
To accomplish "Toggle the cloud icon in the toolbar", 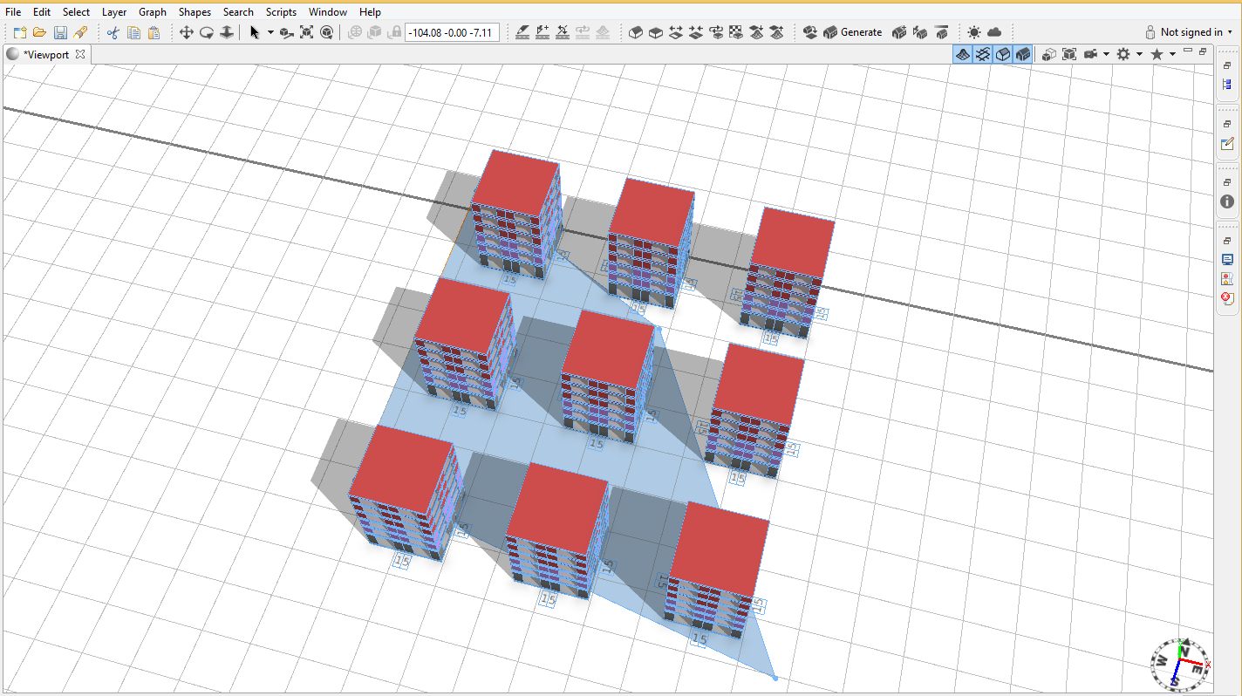I will coord(993,32).
